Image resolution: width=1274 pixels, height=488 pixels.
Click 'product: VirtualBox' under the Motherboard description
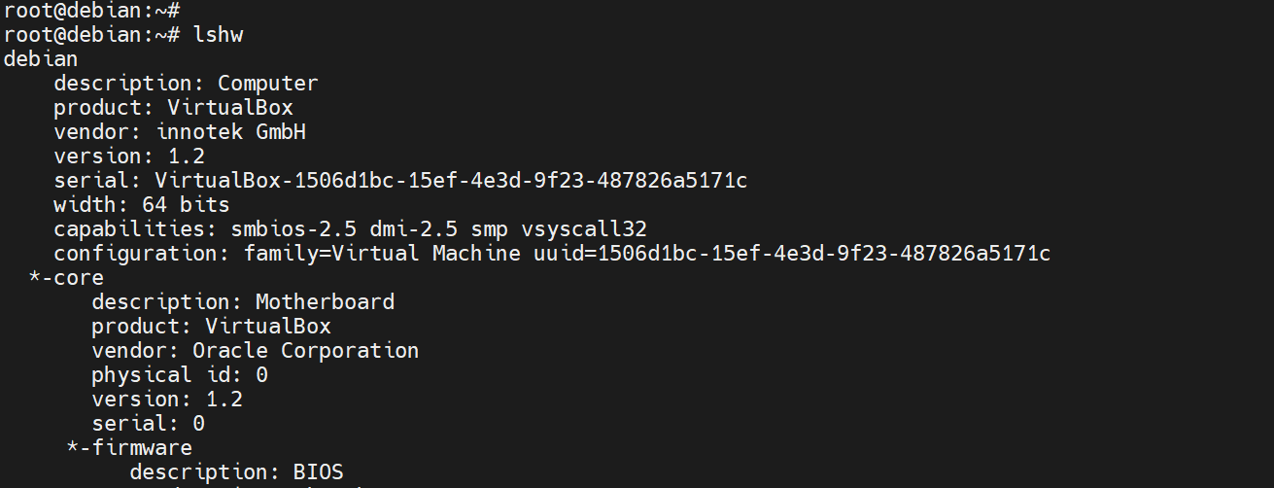[x=211, y=326]
